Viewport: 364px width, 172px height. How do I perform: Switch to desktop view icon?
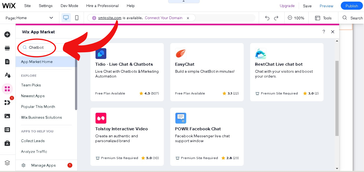[x=66, y=18]
